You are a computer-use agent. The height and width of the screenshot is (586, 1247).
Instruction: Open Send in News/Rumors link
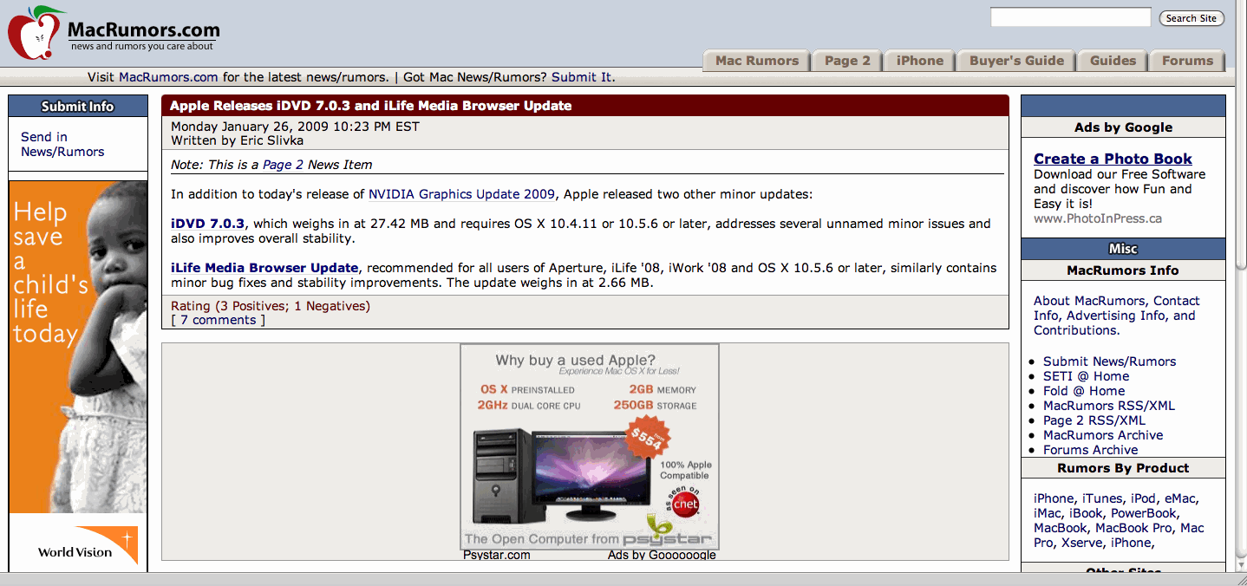62,144
